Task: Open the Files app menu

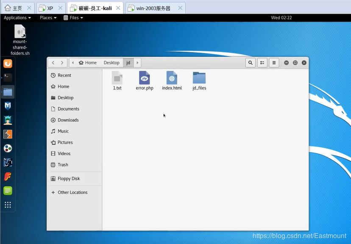Action: coord(73,18)
